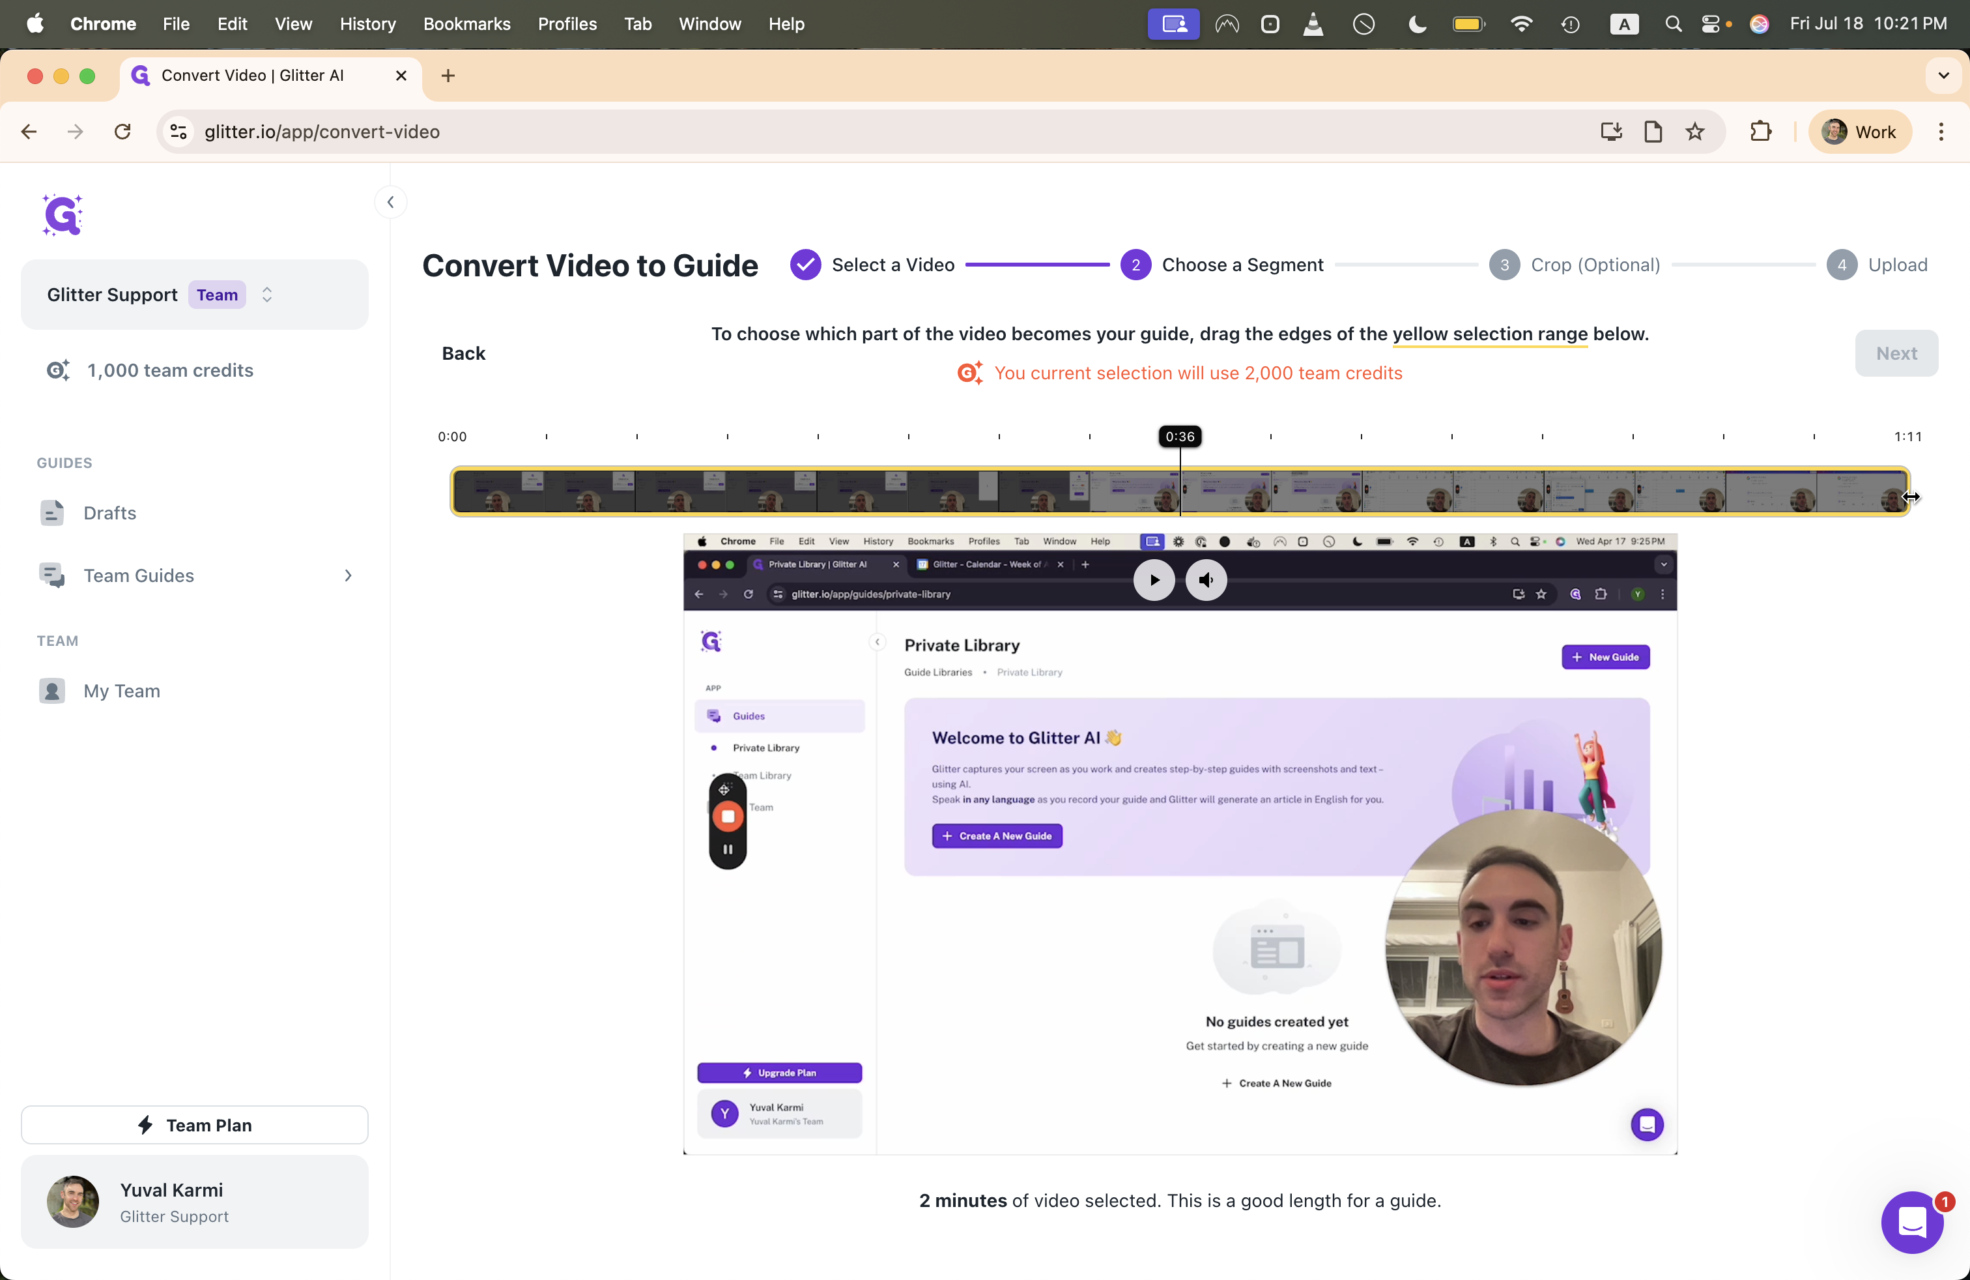Click the page document icon in address bar
This screenshot has height=1280, width=1970.
point(1653,132)
